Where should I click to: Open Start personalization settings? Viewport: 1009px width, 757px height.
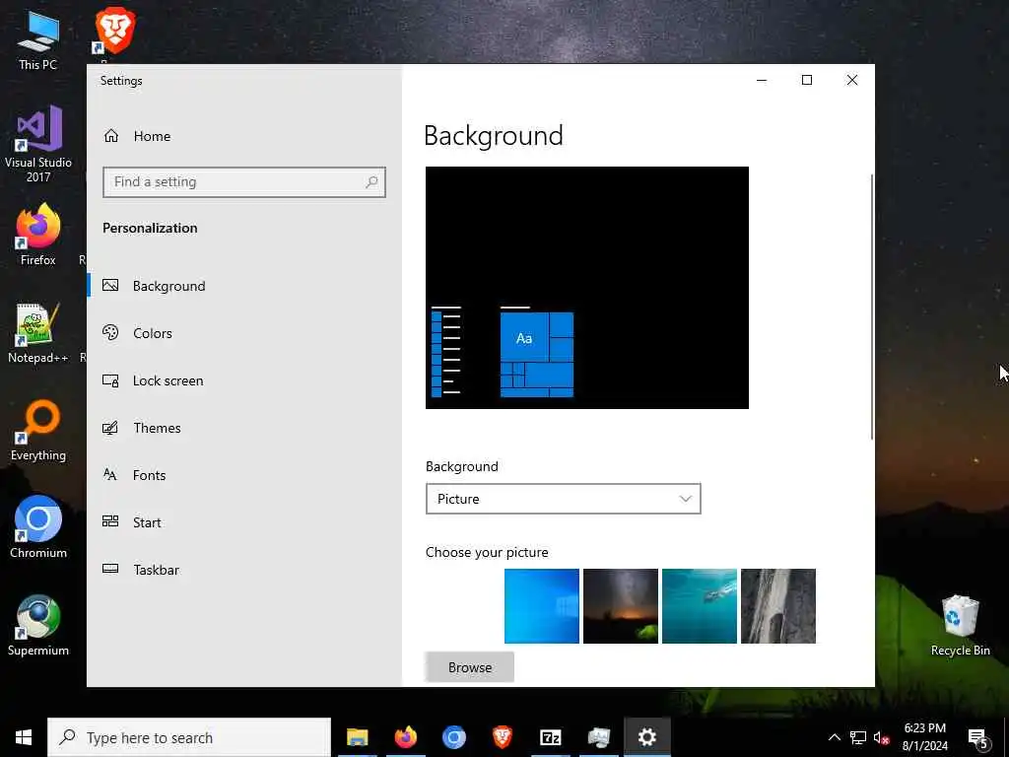click(x=147, y=522)
